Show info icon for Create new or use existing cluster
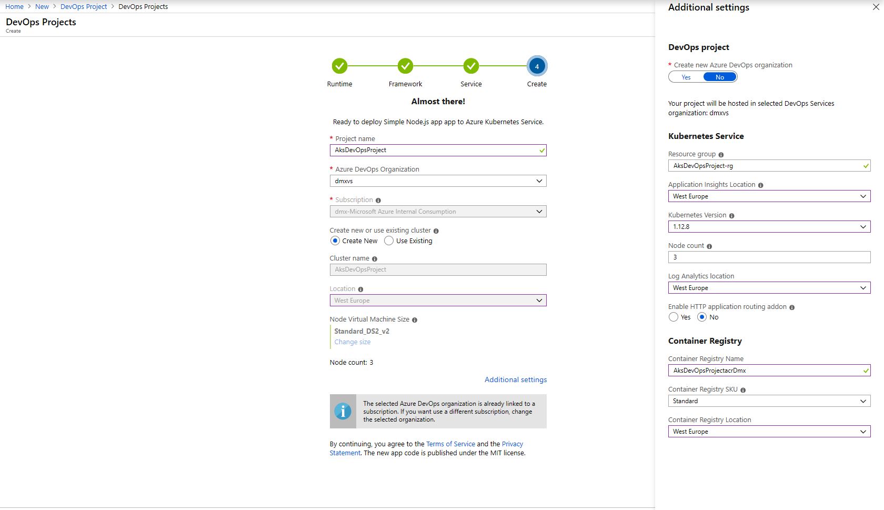The width and height of the screenshot is (884, 510). click(x=436, y=231)
